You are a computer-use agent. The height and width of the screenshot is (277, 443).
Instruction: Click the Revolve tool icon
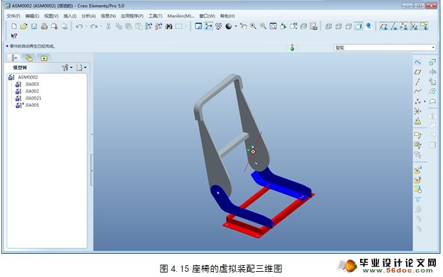tap(432, 72)
